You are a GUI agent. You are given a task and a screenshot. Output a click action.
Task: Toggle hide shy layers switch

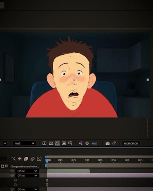pos(19,159)
